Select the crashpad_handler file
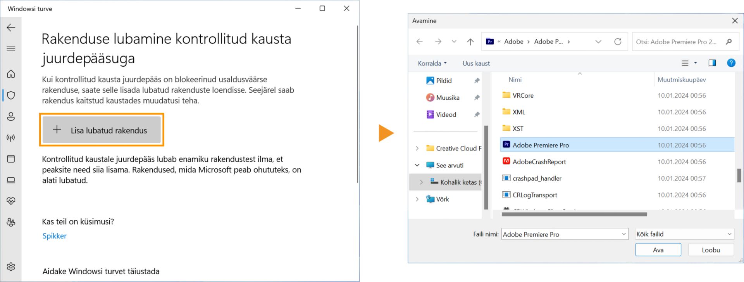The width and height of the screenshot is (744, 282). [617, 178]
